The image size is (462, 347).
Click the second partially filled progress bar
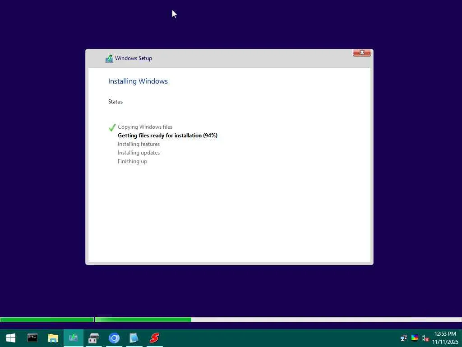click(278, 319)
